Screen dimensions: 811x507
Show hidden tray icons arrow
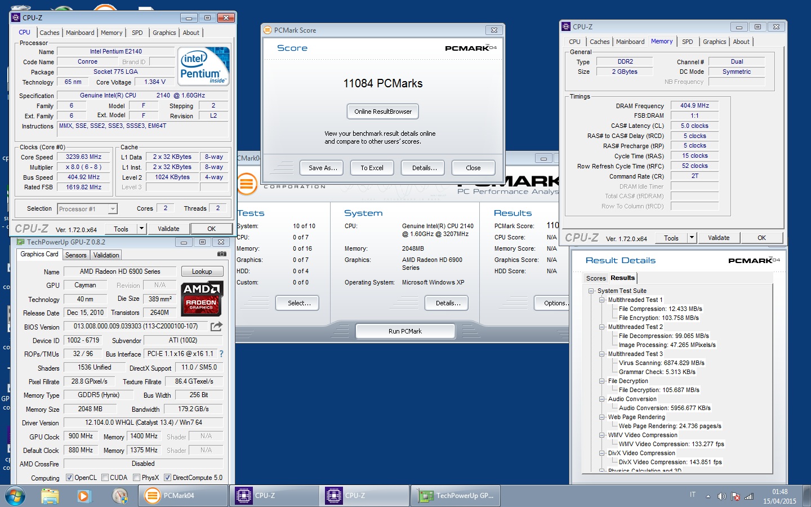coord(708,496)
